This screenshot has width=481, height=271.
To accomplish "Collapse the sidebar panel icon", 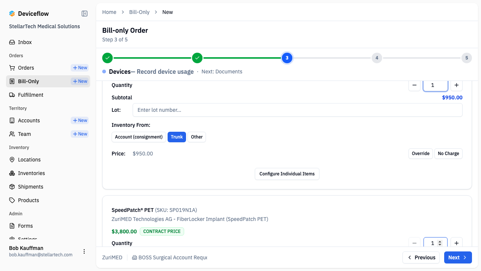I will point(85,14).
